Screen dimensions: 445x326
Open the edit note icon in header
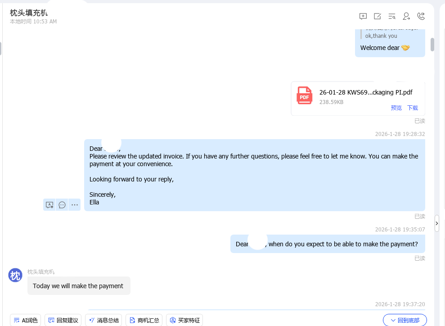click(378, 17)
